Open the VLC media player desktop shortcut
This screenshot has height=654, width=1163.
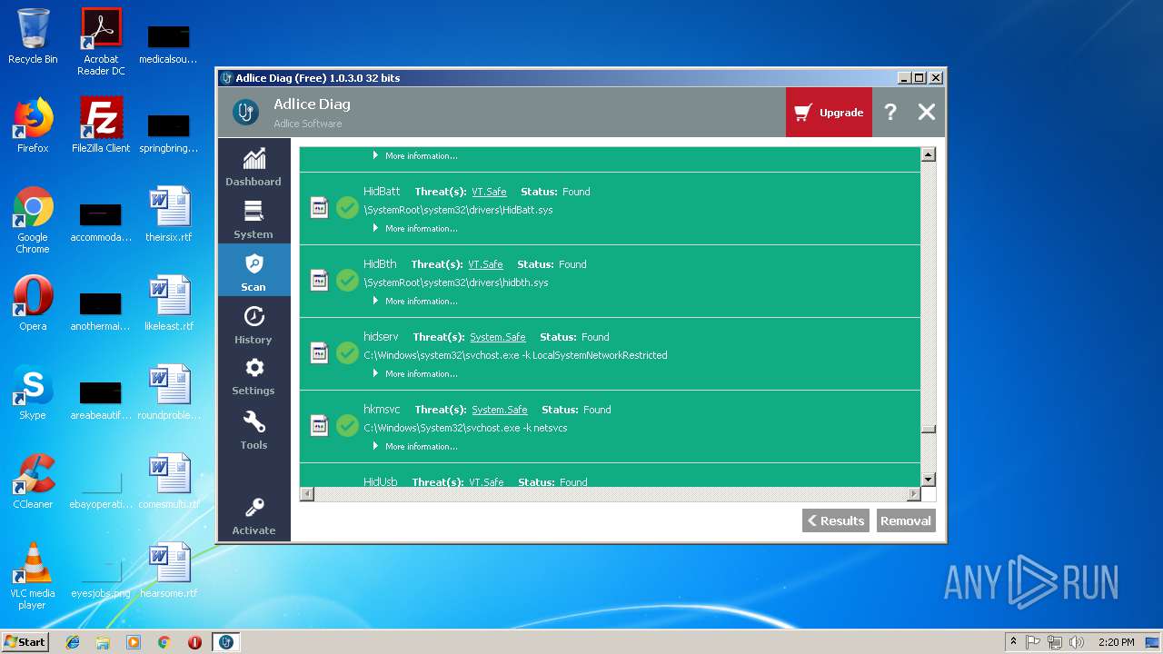[x=33, y=576]
